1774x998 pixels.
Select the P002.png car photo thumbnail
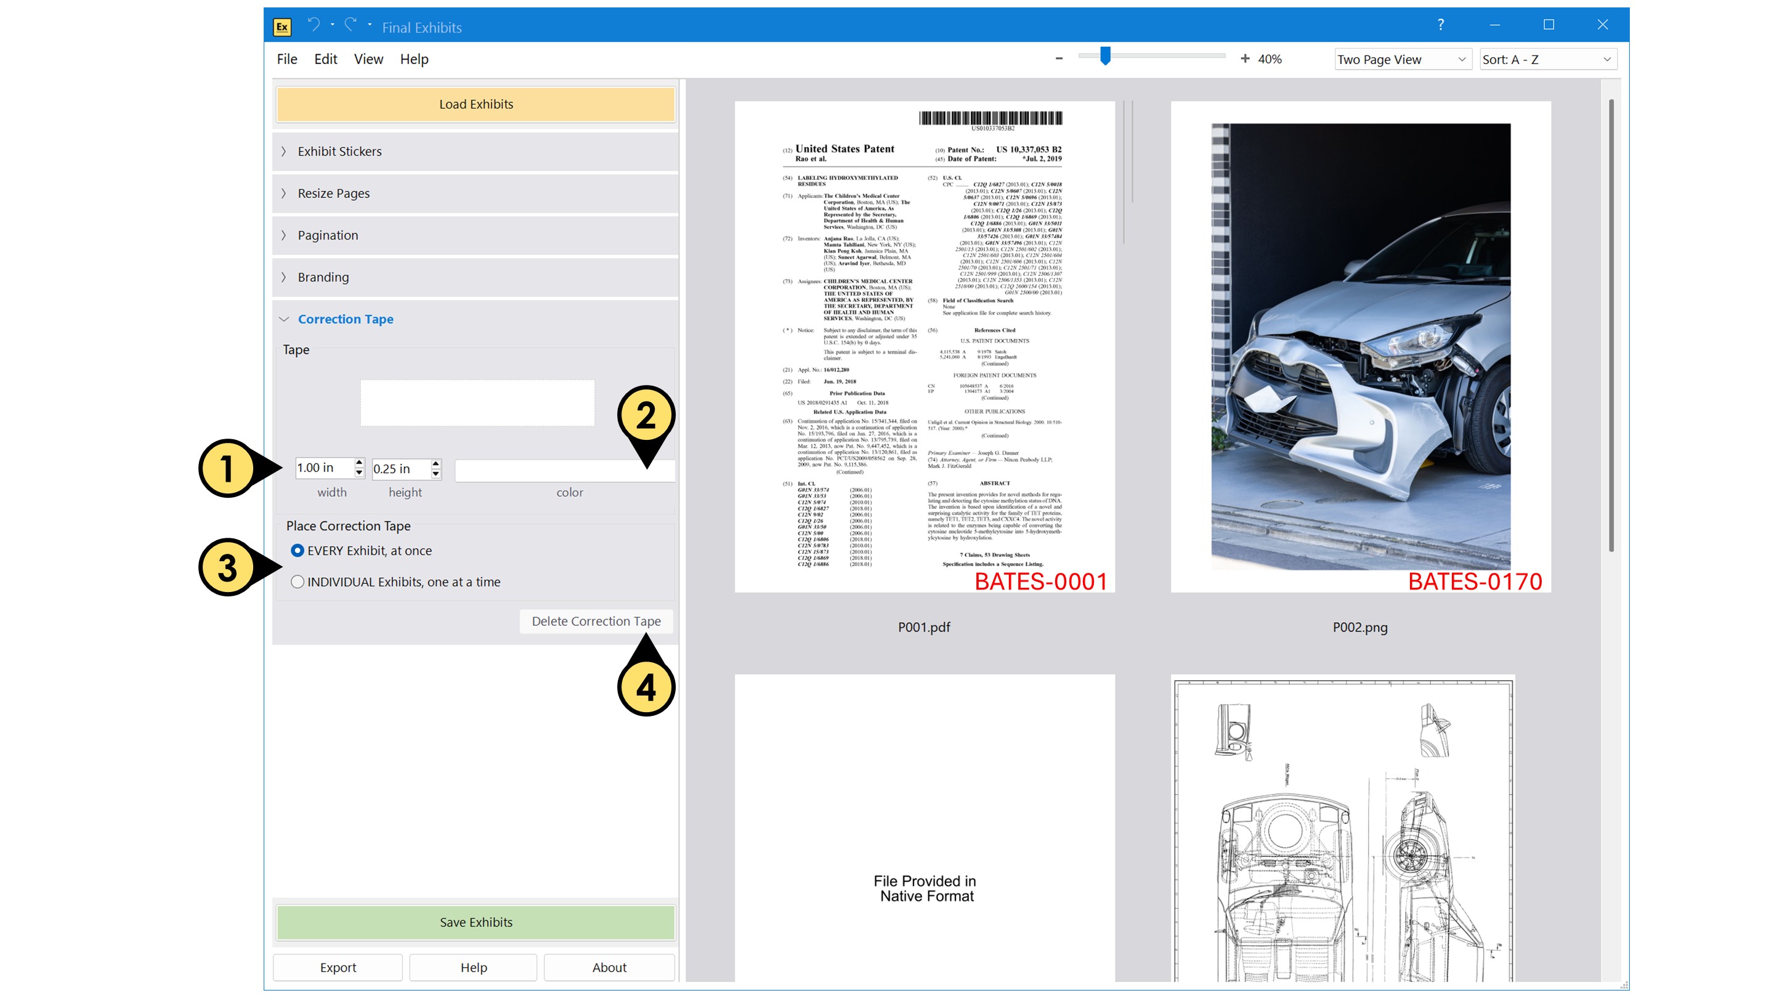(x=1360, y=346)
